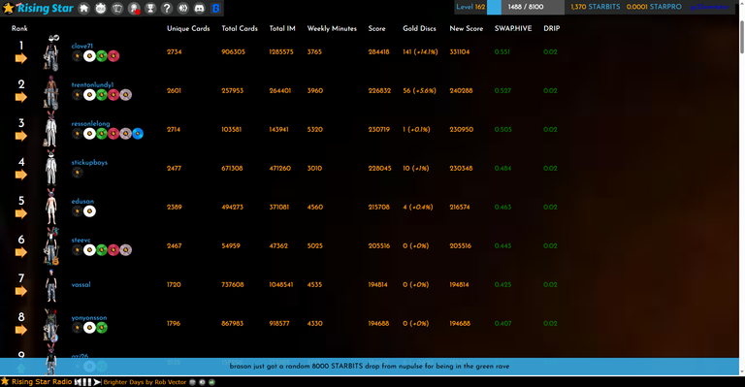Screen dimensions: 745x387
Task: Click the orange rank arrow for yonyonsson
Action: [21, 330]
